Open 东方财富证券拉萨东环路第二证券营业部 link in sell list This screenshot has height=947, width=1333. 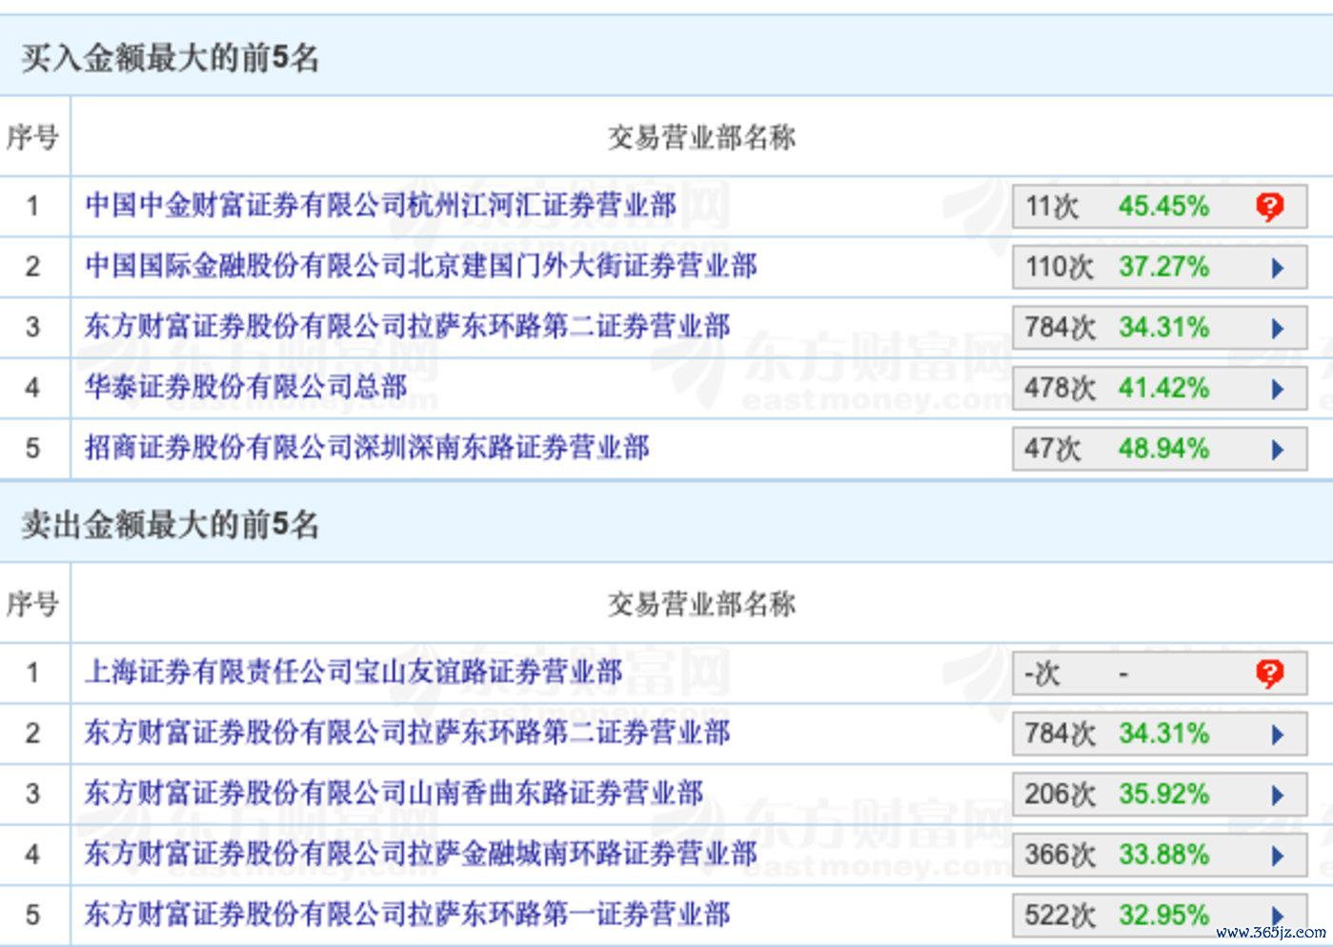[x=407, y=733]
